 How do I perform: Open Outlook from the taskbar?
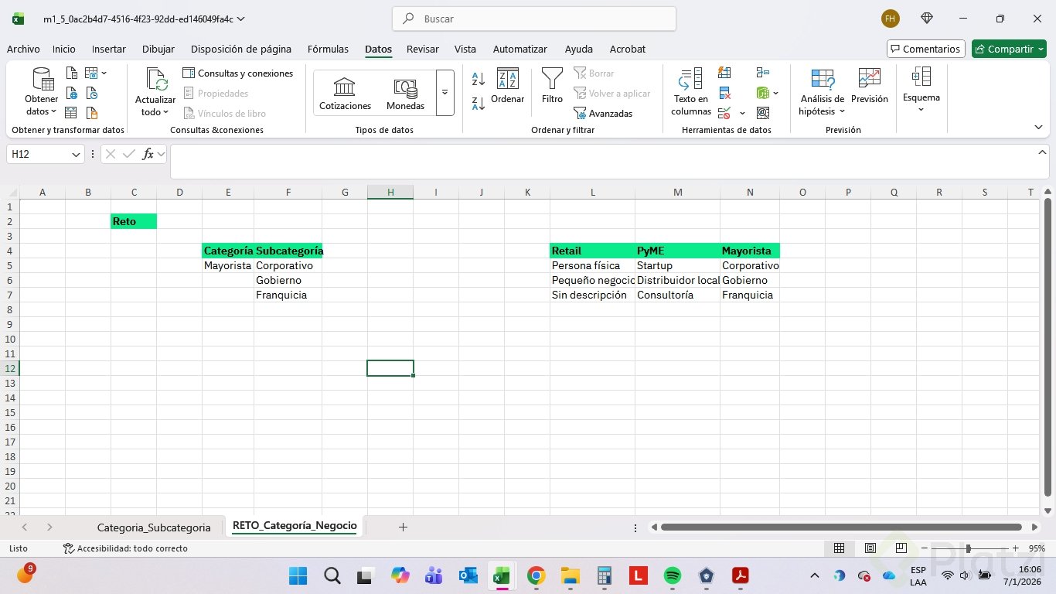click(468, 575)
